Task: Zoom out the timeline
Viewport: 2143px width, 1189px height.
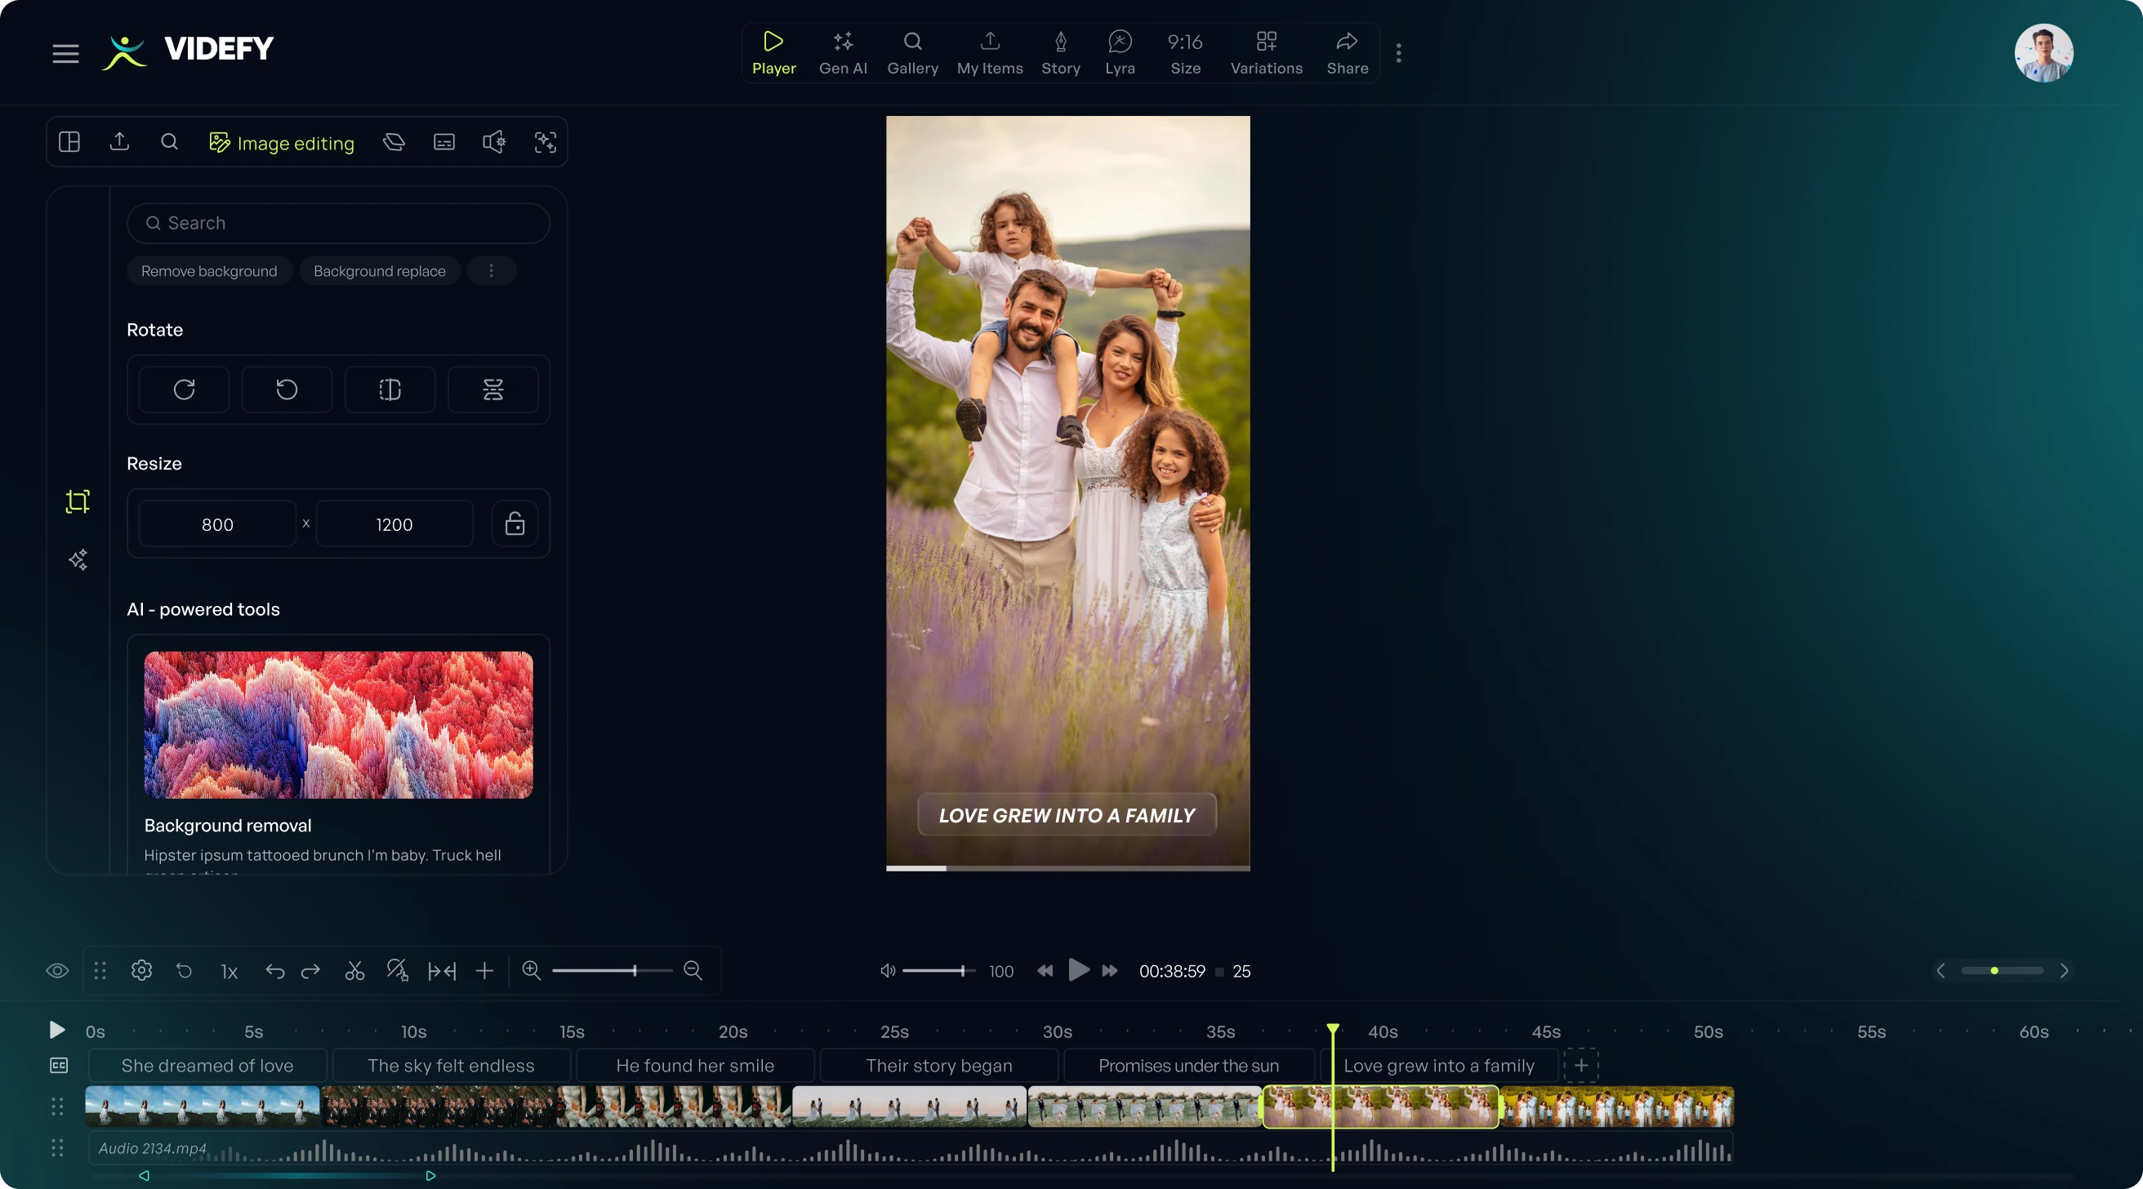Action: 693,971
